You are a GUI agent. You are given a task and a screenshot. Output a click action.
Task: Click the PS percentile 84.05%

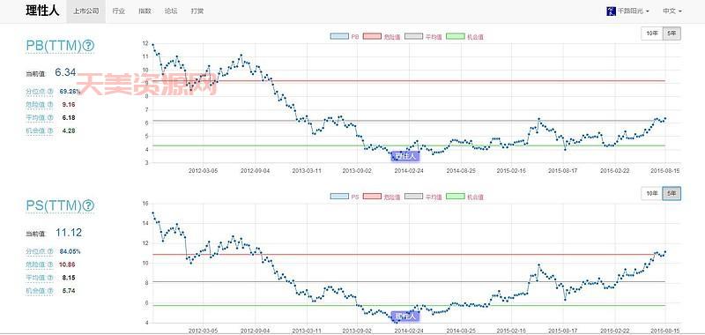(x=70, y=251)
